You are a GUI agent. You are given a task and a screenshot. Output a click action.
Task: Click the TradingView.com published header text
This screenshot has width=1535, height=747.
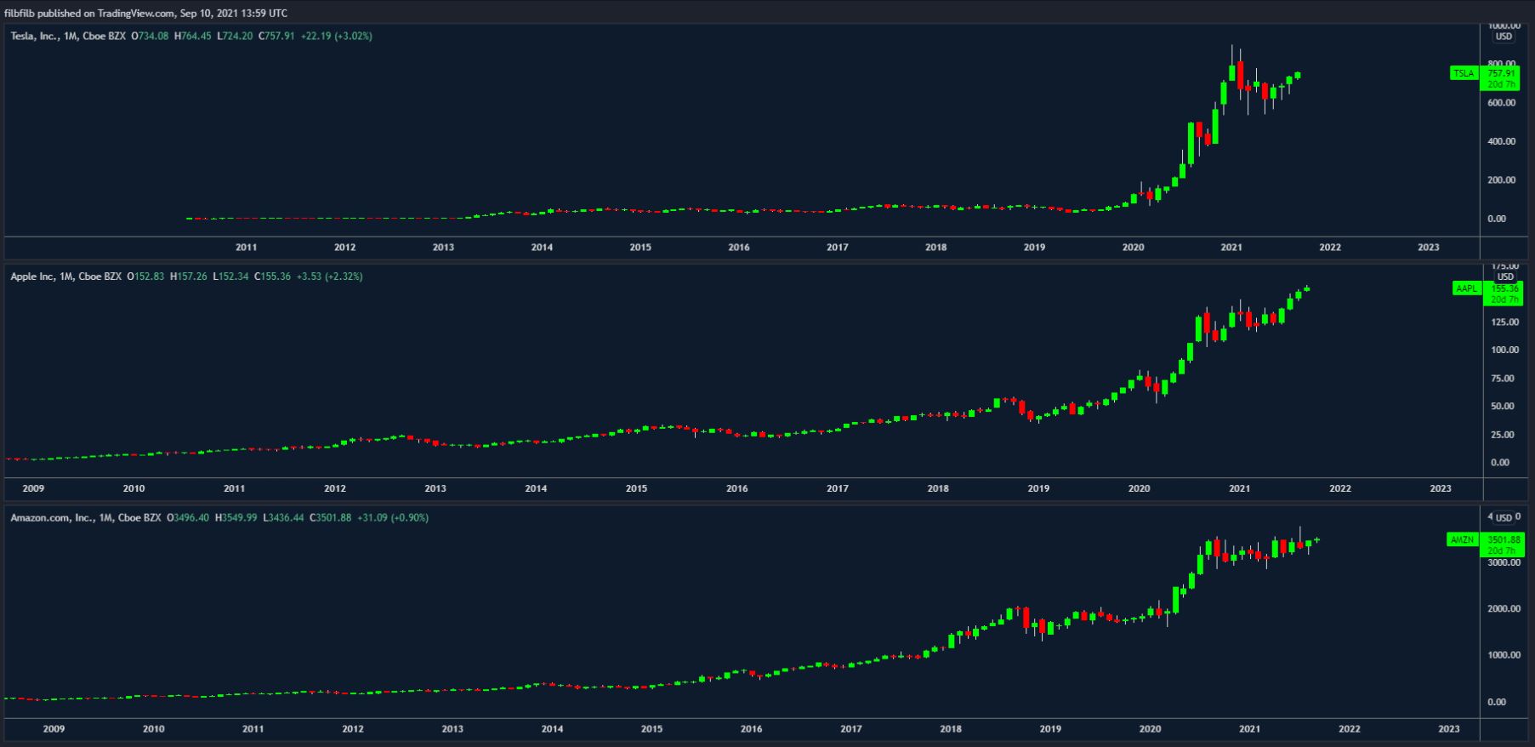145,13
